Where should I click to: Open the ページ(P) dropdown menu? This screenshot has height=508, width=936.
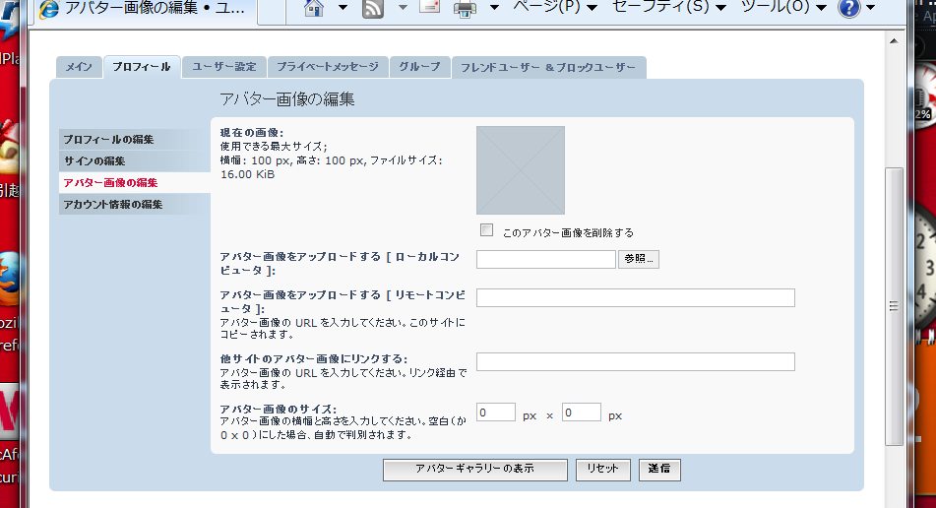pos(556,9)
